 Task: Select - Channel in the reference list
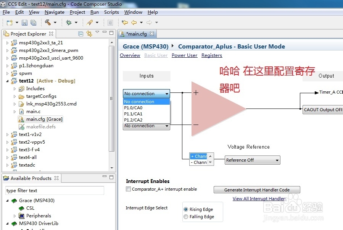[199, 162]
